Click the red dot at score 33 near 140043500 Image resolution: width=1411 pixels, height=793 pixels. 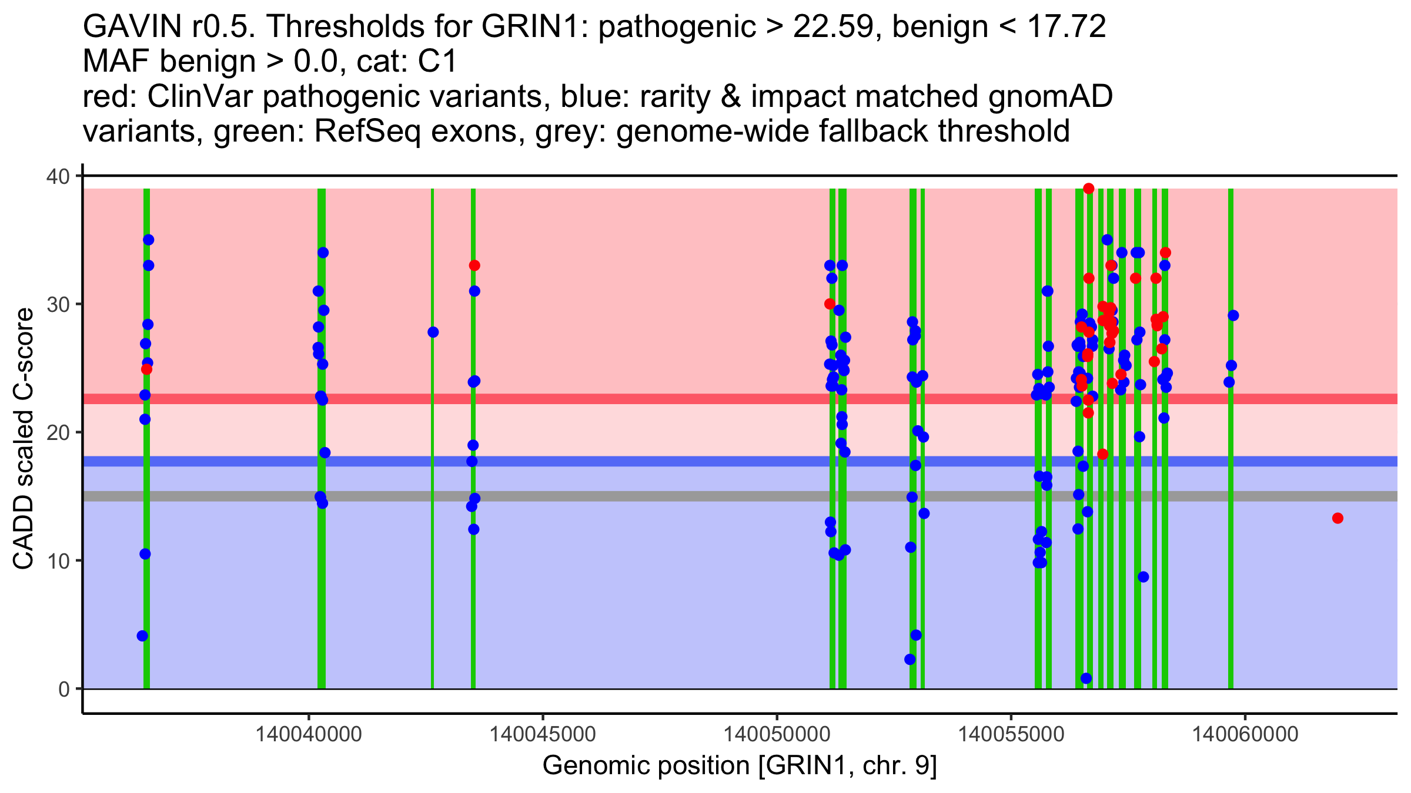tap(474, 266)
